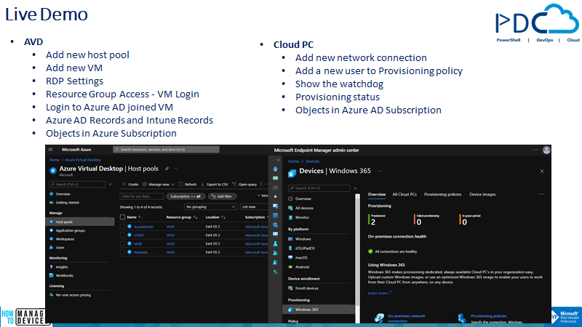Open Users in the Azure Virtual Desktop menu

[60, 247]
